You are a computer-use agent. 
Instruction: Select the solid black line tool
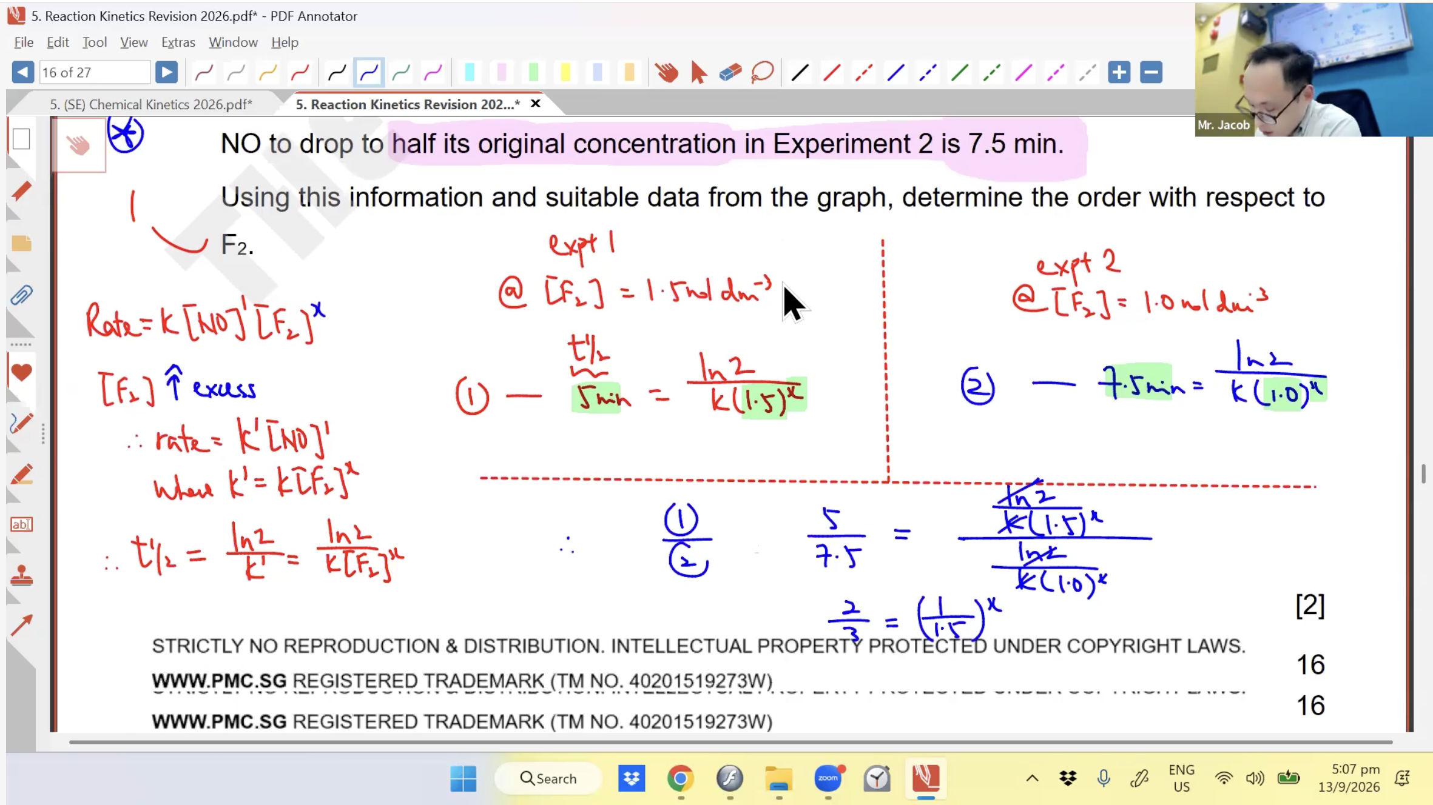pyautogui.click(x=800, y=73)
